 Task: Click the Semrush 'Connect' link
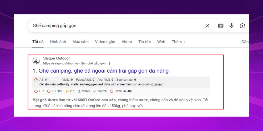157,84
